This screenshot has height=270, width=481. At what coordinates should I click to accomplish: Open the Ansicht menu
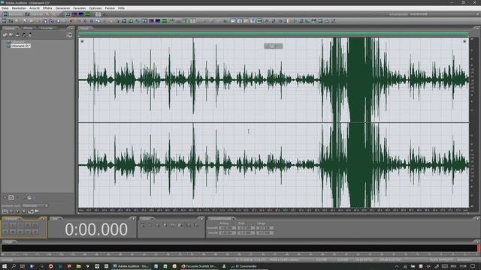point(35,8)
